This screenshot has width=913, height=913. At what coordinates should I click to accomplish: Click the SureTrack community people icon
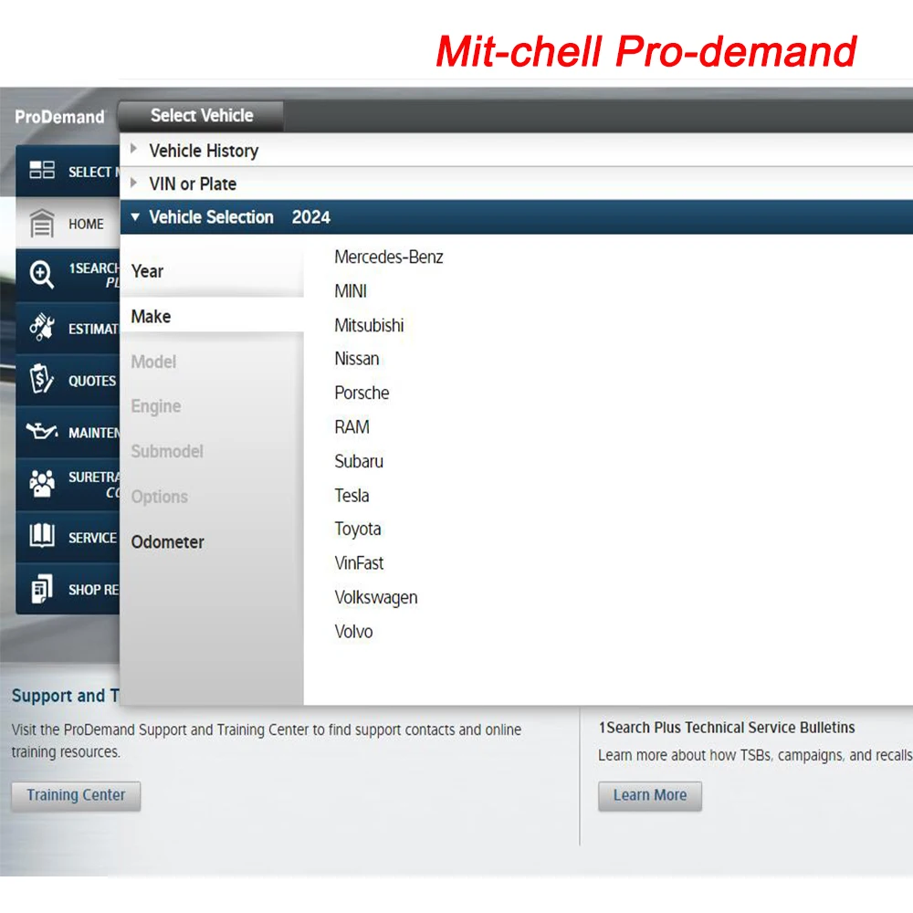point(42,483)
